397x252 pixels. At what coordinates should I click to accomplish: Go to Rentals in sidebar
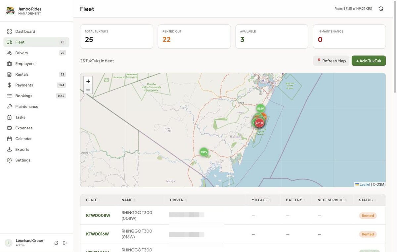pos(36,74)
